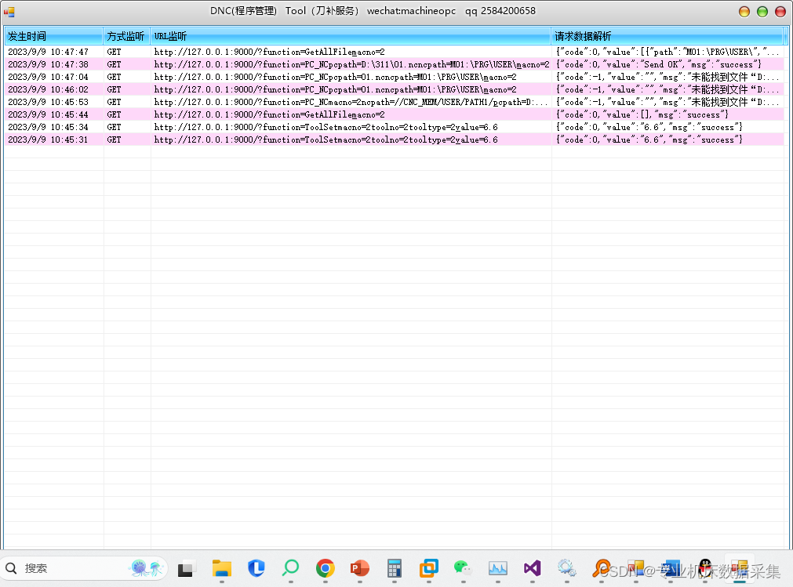Click the DNC app icon in title bar
Viewport: 793px width, 587px height.
(x=9, y=11)
